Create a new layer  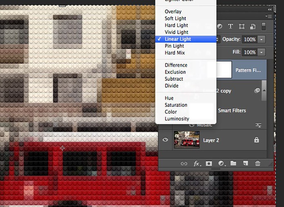point(245,163)
